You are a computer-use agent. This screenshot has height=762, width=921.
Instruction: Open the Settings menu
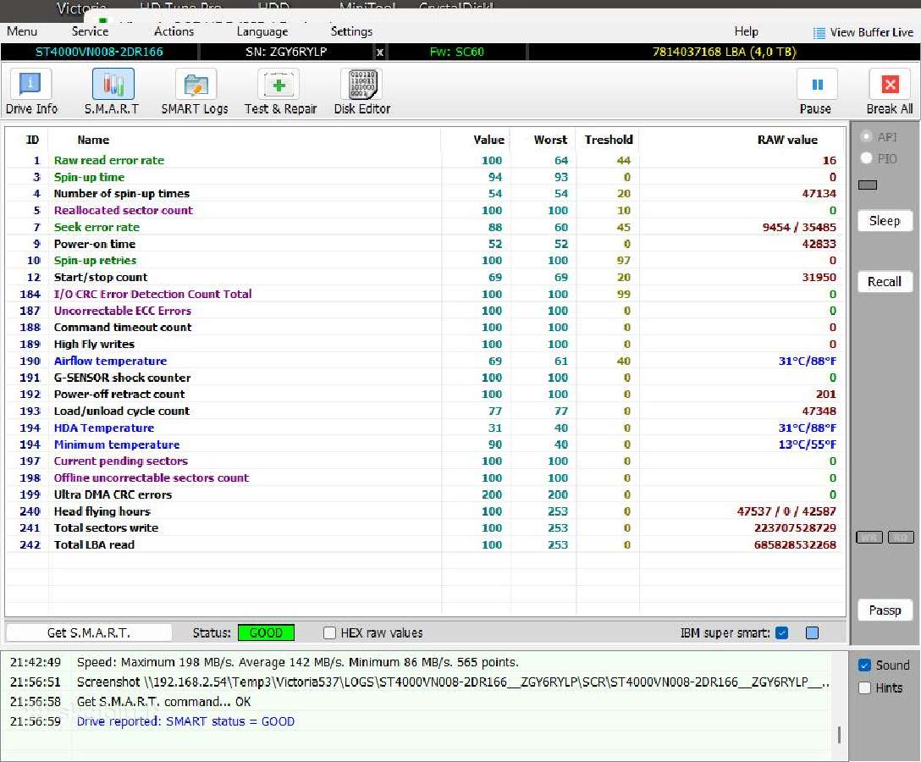[351, 31]
